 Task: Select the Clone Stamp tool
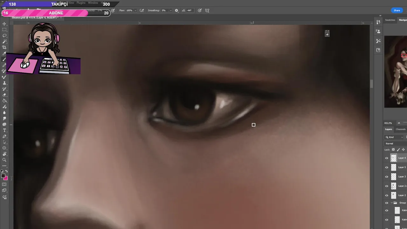coord(4,83)
